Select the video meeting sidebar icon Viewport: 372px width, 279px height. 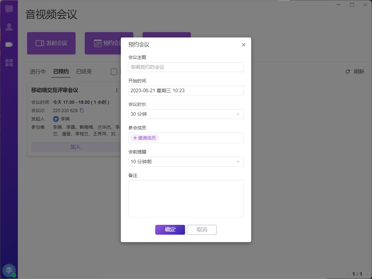pos(9,45)
